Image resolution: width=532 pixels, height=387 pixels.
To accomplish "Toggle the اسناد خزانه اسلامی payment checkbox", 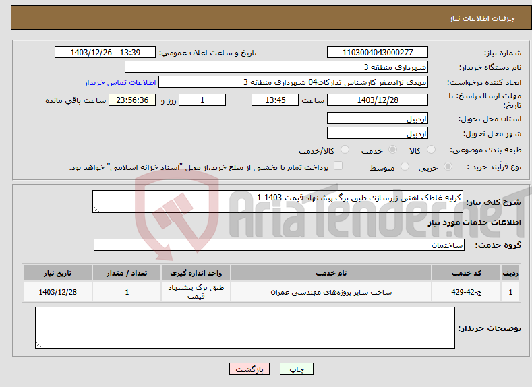I will coord(338,165).
